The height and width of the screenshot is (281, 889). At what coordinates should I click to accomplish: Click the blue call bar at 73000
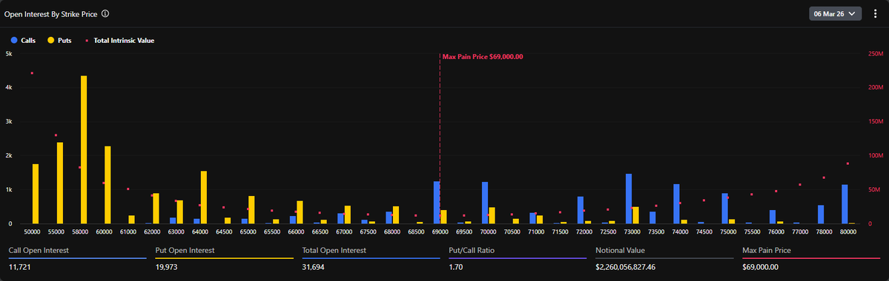(629, 199)
